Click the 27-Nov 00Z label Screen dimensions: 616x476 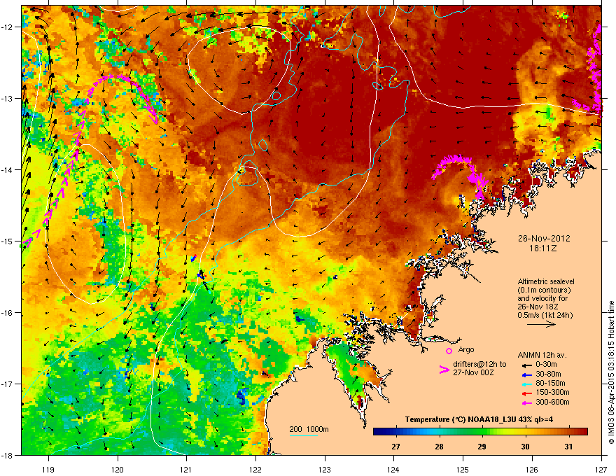[473, 372]
